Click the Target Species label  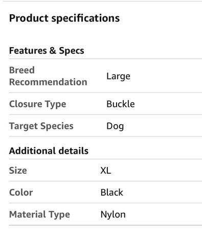coord(41,126)
